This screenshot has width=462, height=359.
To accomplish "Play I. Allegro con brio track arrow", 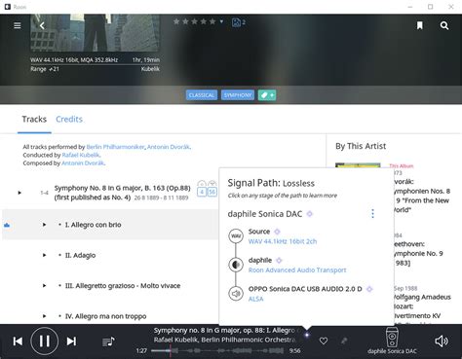I will click(x=44, y=225).
